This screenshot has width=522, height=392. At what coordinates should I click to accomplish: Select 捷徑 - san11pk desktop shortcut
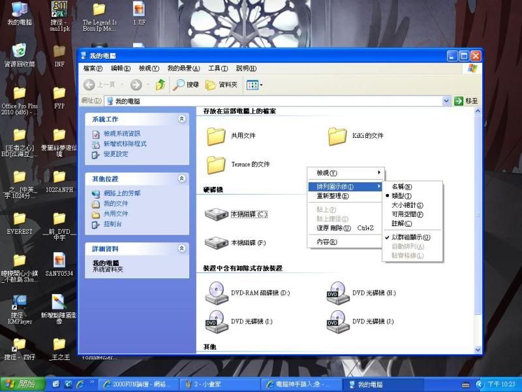[59, 16]
